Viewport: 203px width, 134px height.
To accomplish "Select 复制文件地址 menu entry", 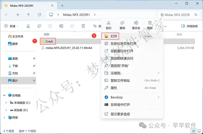I will pyautogui.click(x=132, y=81).
